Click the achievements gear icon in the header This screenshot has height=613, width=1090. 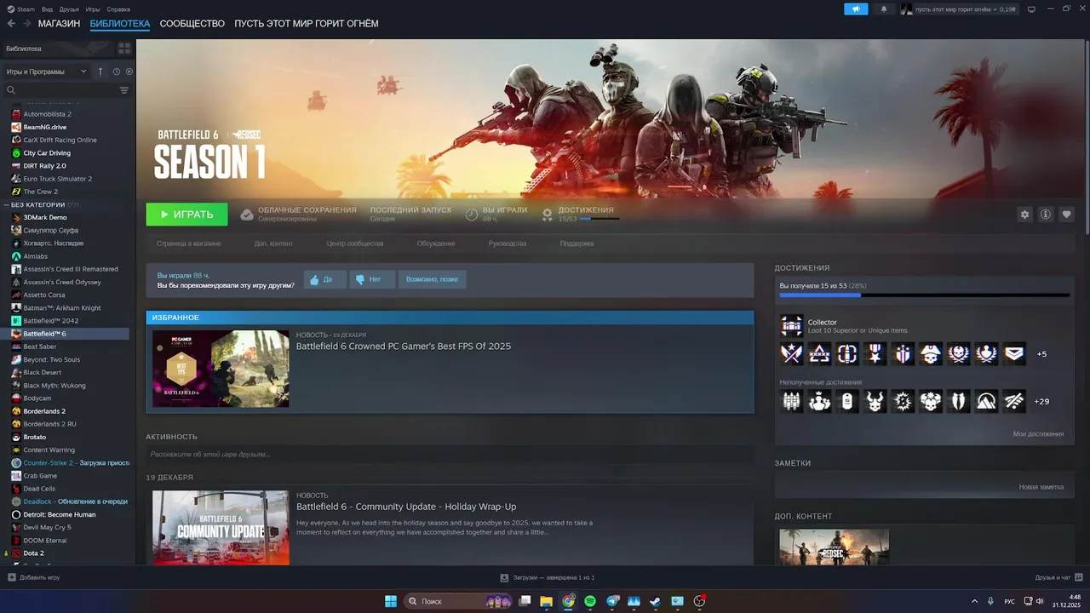[548, 215]
